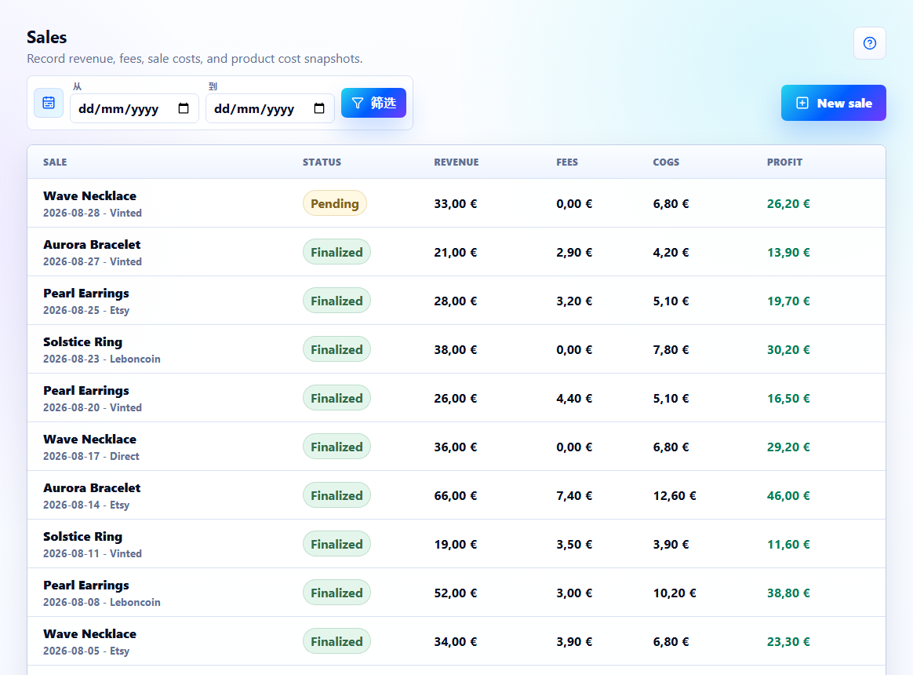Click the funnel icon on the 筛选 button

pos(358,103)
